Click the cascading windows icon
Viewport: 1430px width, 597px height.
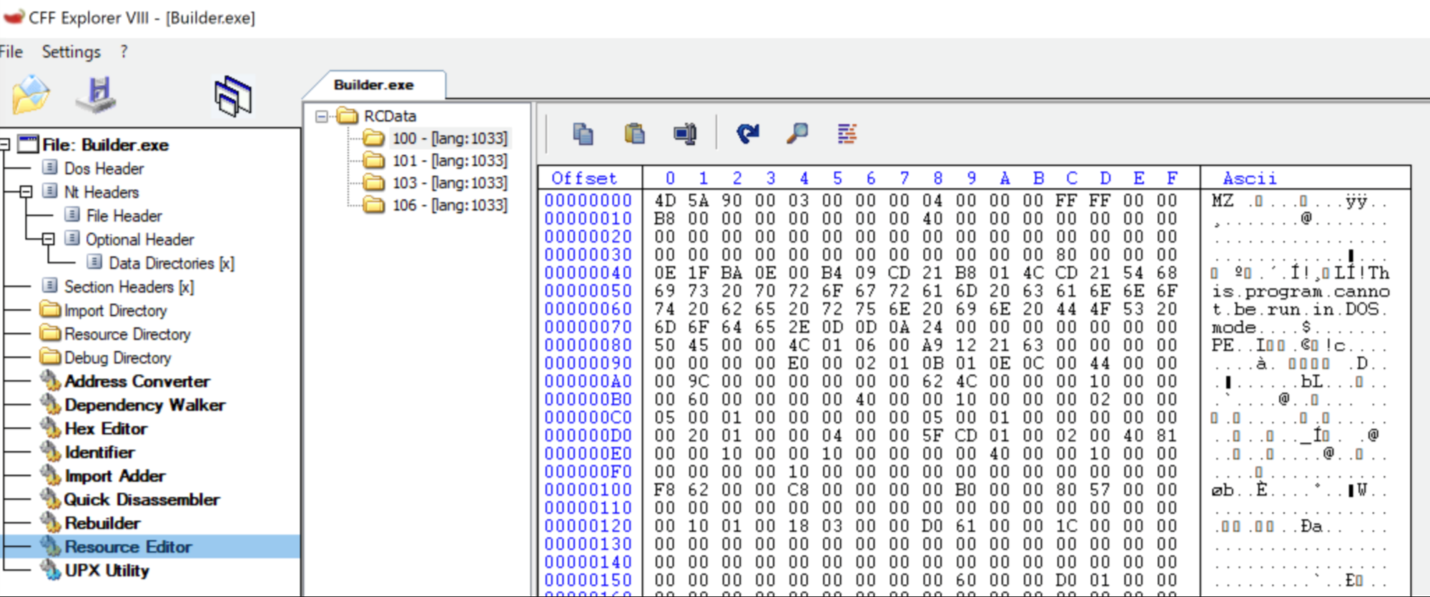[x=233, y=96]
